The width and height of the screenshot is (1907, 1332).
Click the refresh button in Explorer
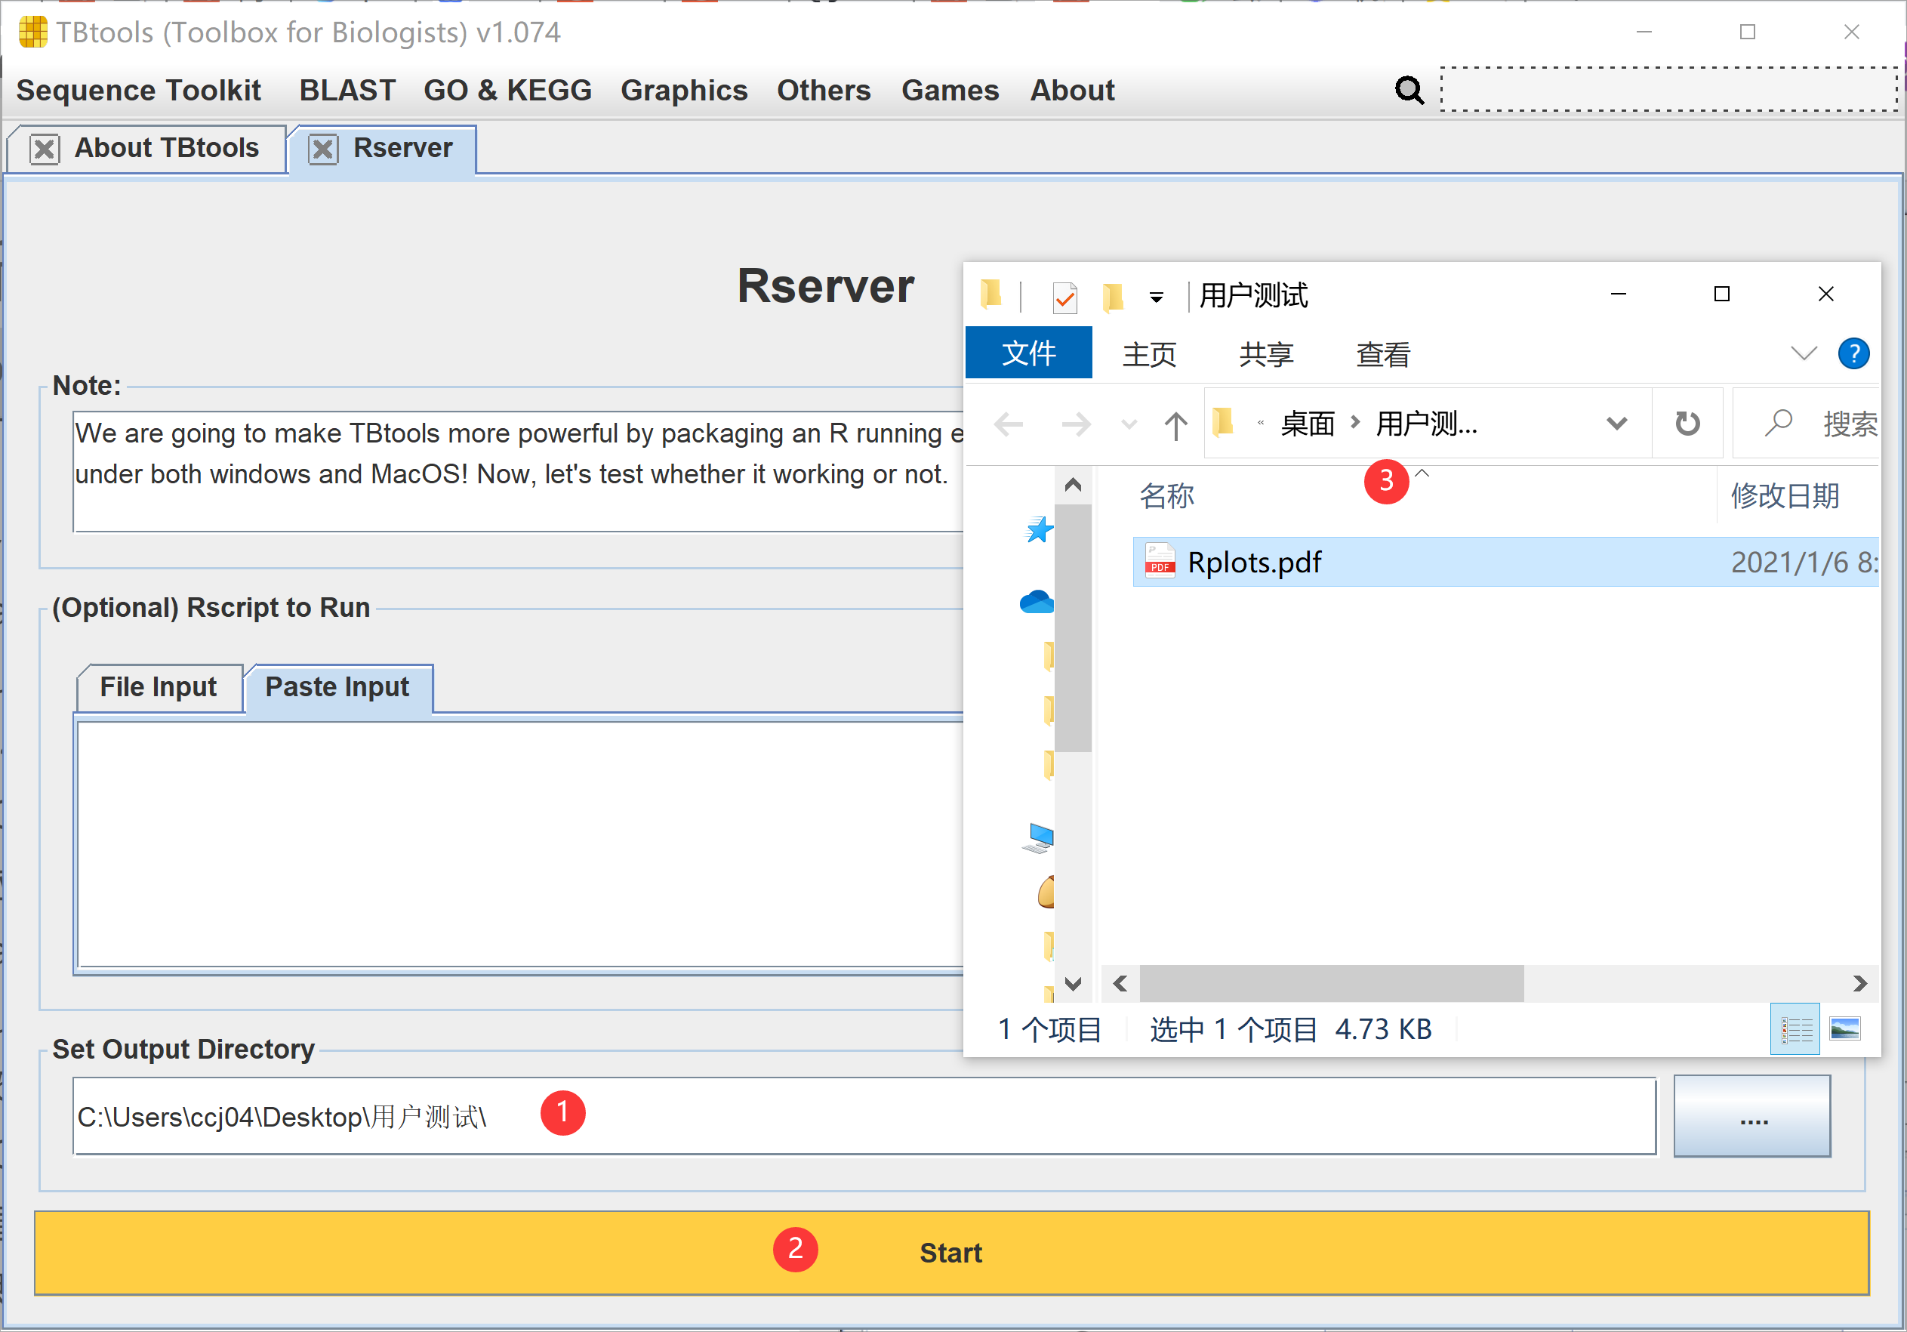coord(1687,424)
